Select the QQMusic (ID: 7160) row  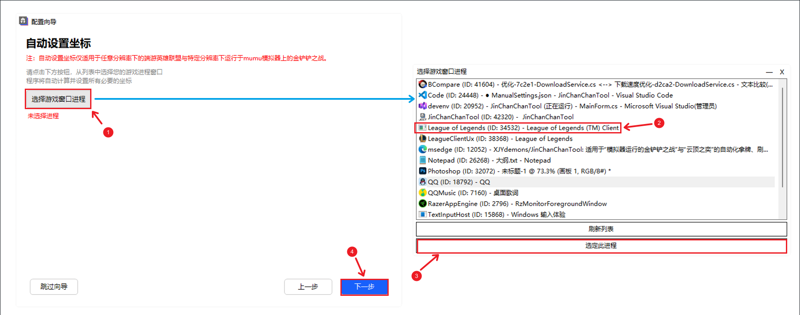[596, 193]
